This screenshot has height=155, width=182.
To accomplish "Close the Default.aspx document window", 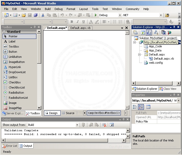I will pos(126,28).
